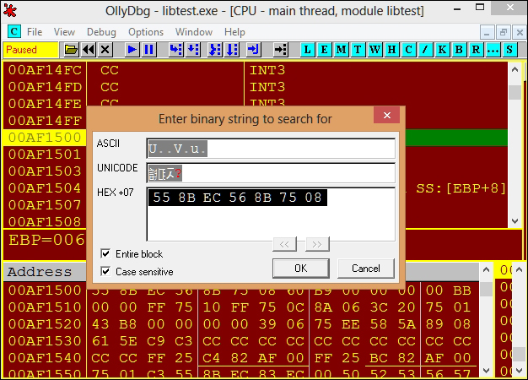Select dump row address 00AF1520
Image resolution: width=528 pixels, height=380 pixels.
coord(45,324)
